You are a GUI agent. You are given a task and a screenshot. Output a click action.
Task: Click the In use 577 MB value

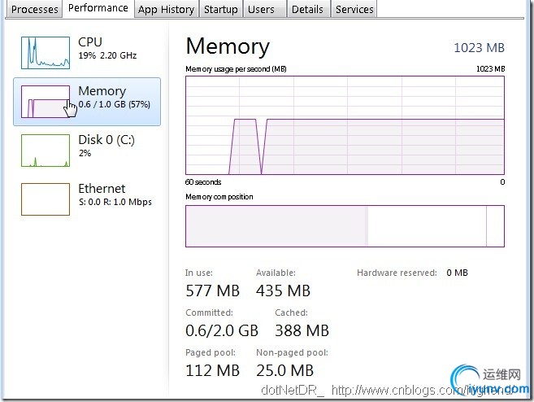pyautogui.click(x=212, y=291)
